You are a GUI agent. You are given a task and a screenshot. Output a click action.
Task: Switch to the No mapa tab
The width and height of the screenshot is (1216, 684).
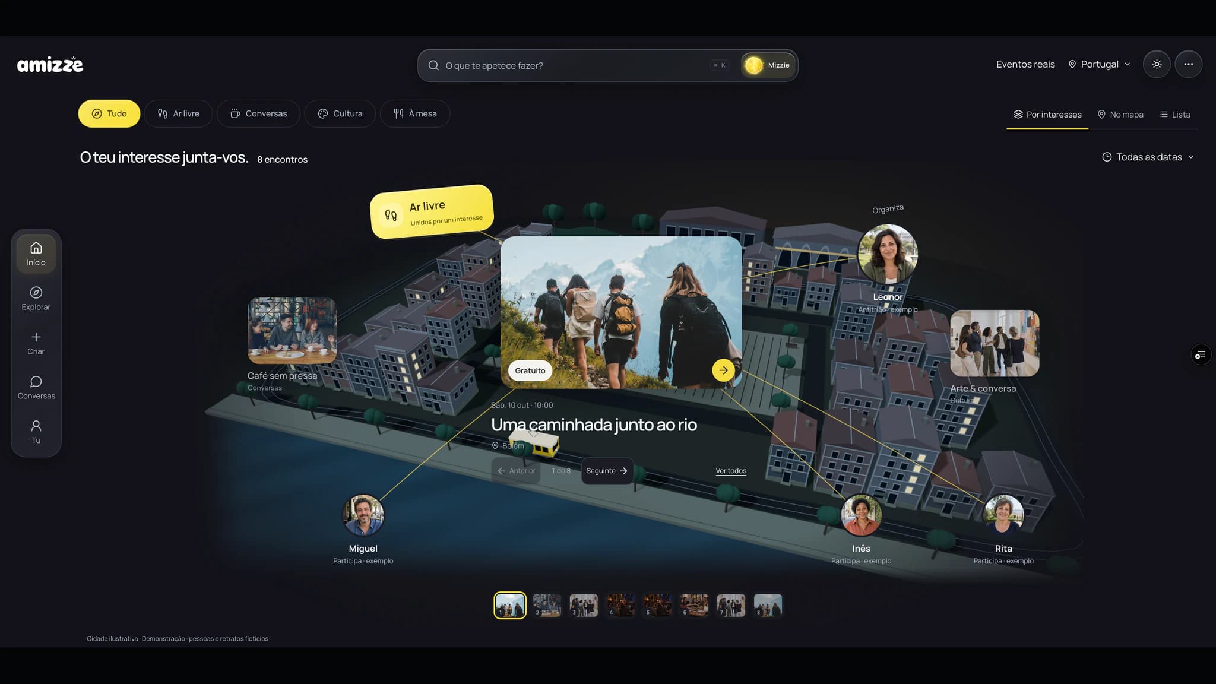[x=1120, y=115]
